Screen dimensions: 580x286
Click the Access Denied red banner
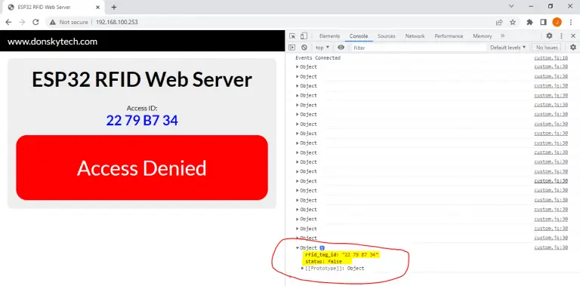click(x=142, y=168)
